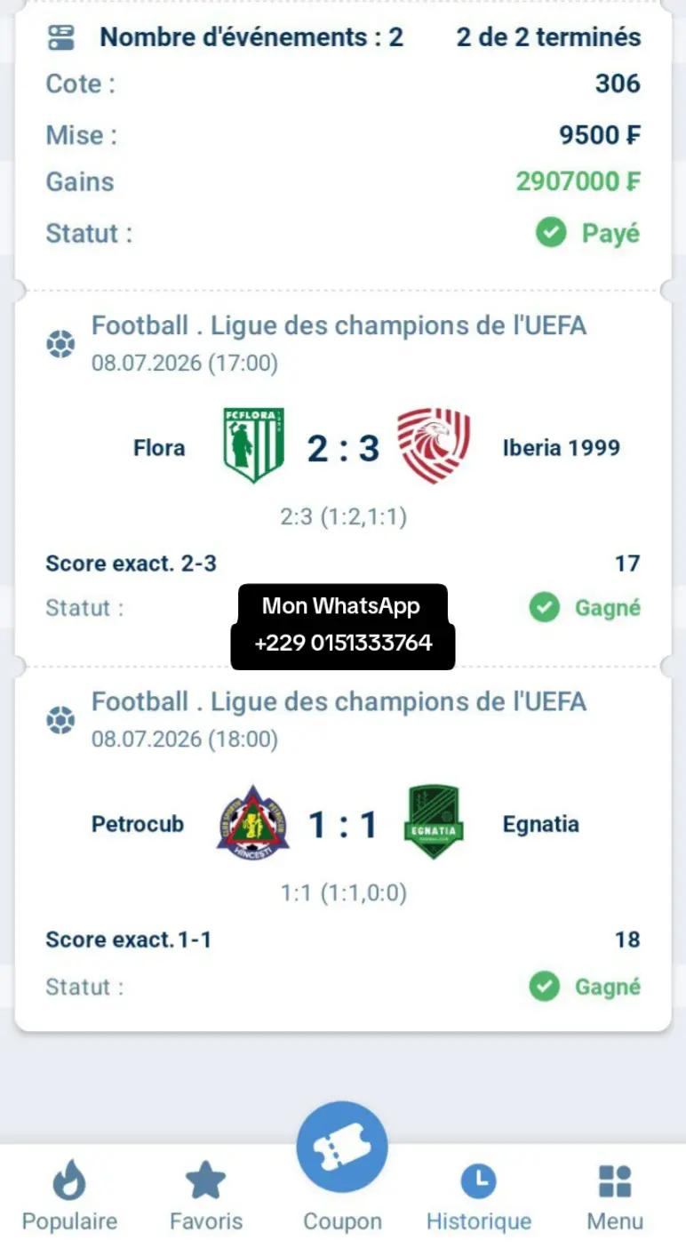Open the Populaire flame icon

(69, 1180)
